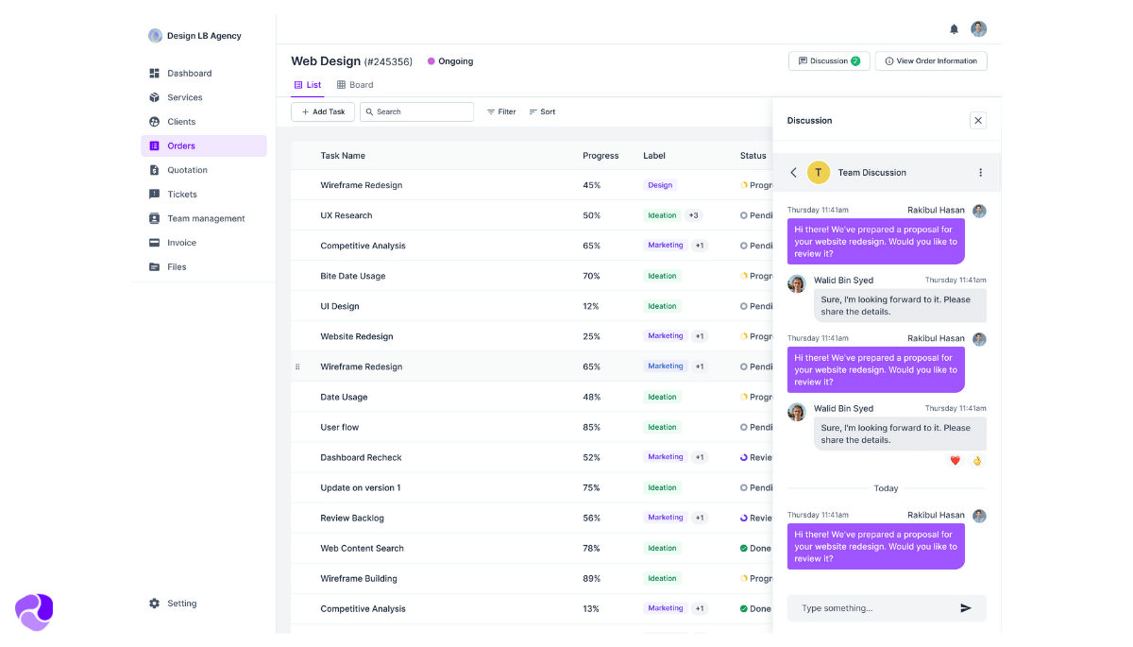This screenshot has height=647, width=1133.
Task: Click the notification bell icon
Action: pos(954,29)
